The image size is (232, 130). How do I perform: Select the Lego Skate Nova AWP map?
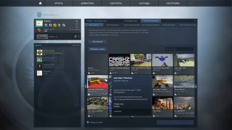click(x=162, y=64)
